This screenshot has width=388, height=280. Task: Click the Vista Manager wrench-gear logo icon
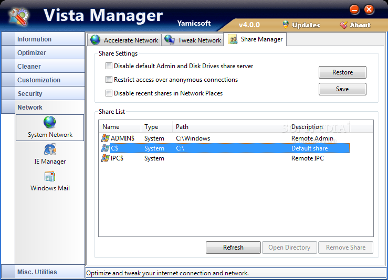pyautogui.click(x=18, y=17)
